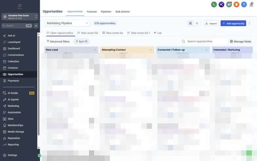Image resolution: width=257 pixels, height=161 pixels.
Task: Select the second New smart list tab
Action: (x=113, y=33)
